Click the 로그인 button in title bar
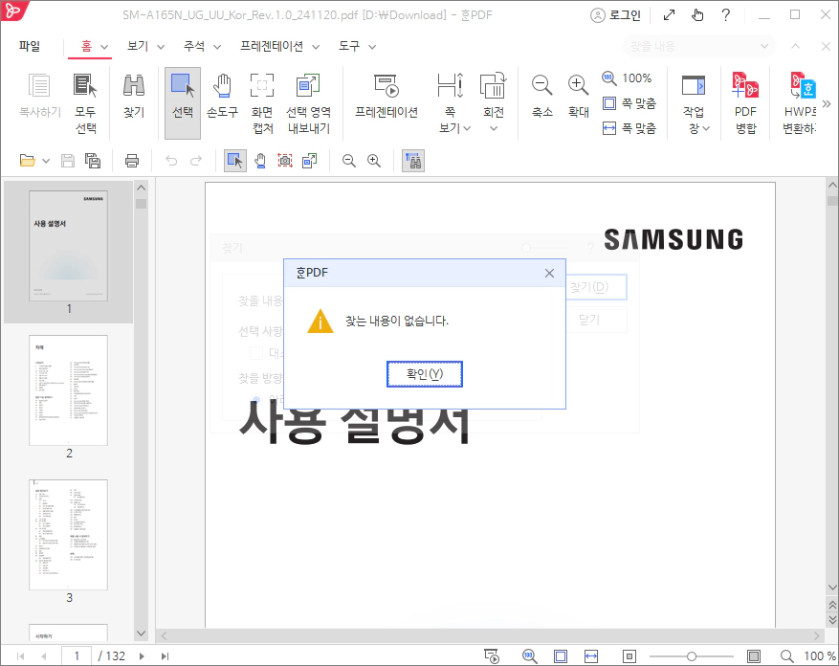 (615, 15)
